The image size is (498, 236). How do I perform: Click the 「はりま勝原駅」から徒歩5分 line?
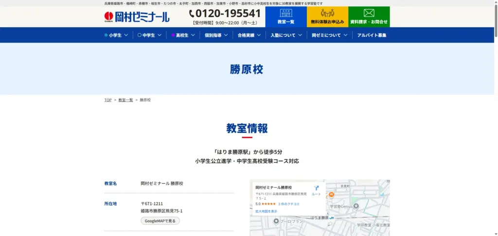[x=247, y=152]
